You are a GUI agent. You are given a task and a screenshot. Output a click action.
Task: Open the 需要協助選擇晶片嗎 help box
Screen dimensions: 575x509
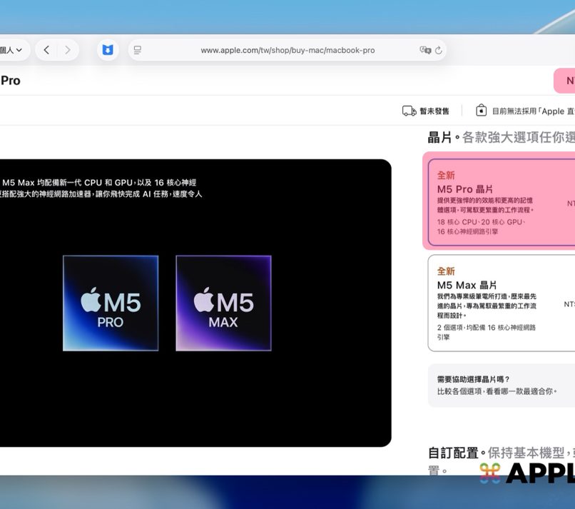coord(501,385)
